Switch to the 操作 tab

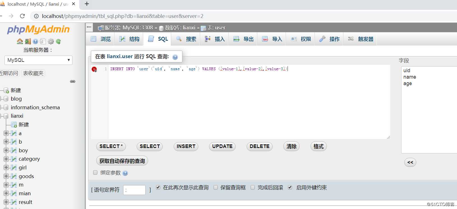tap(329, 39)
